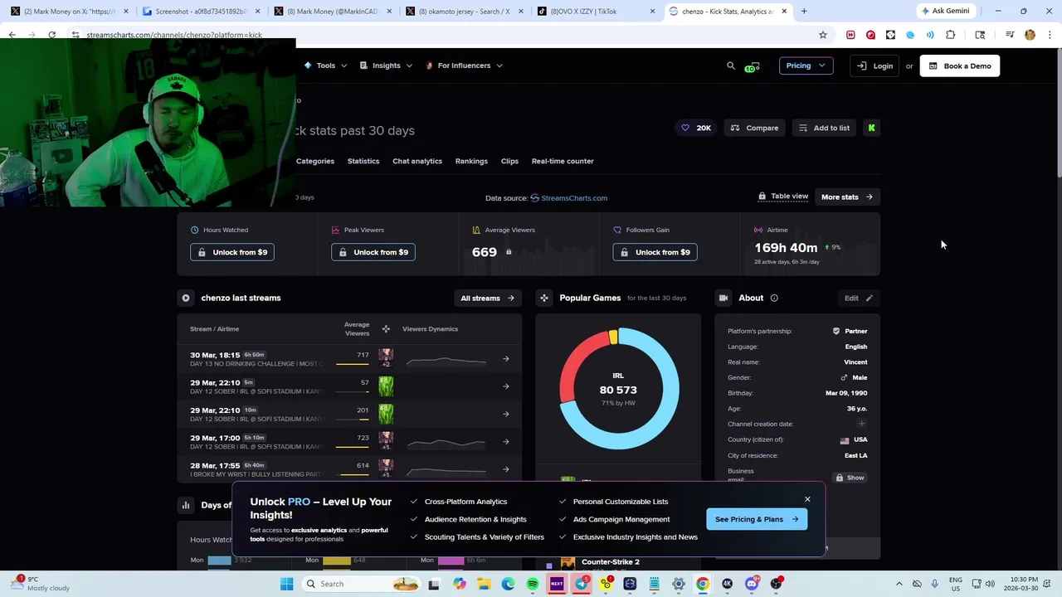Image resolution: width=1062 pixels, height=597 pixels.
Task: Open arrow for 28 Mar, 17:55 stream
Action: click(x=506, y=469)
